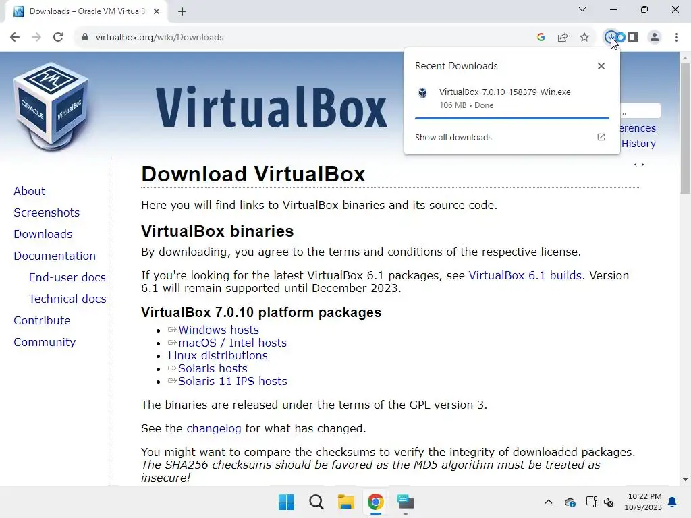This screenshot has height=518, width=691.
Task: Download Windows hosts package
Action: [218, 330]
